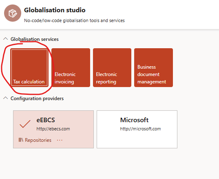The image size is (219, 179).
Task: Collapse the Configuration providers section
Action: coord(6,98)
